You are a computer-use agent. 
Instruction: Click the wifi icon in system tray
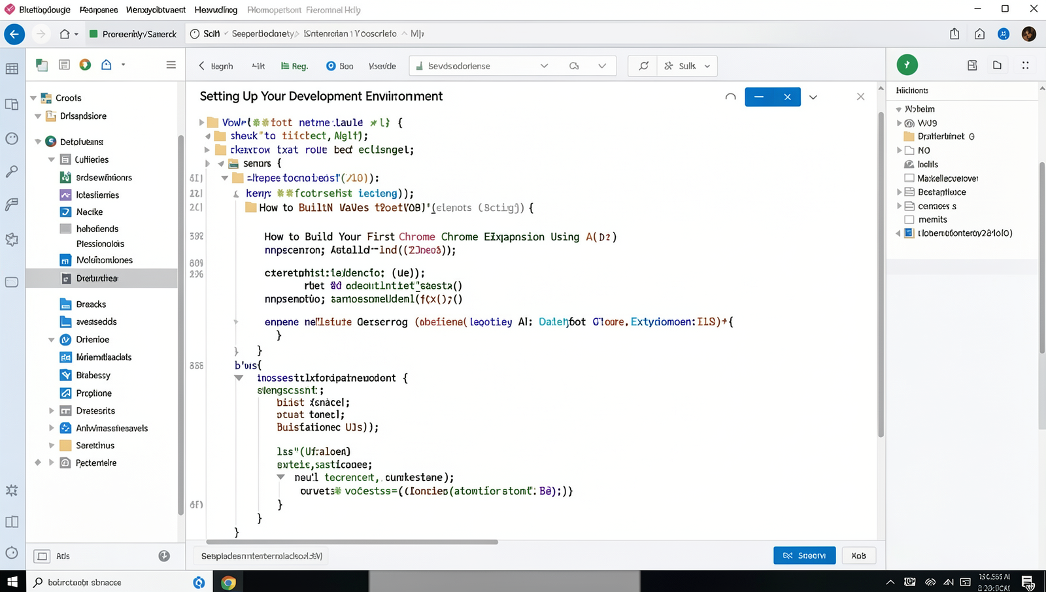(x=930, y=582)
